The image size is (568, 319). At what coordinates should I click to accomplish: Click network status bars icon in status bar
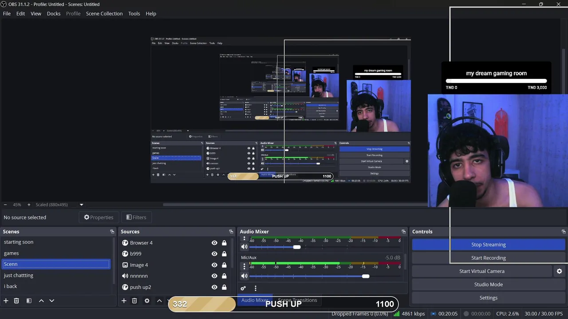(x=396, y=314)
